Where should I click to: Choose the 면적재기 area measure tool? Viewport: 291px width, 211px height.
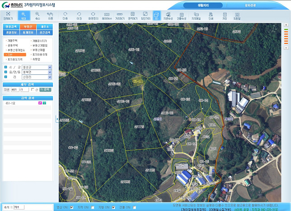(133, 16)
